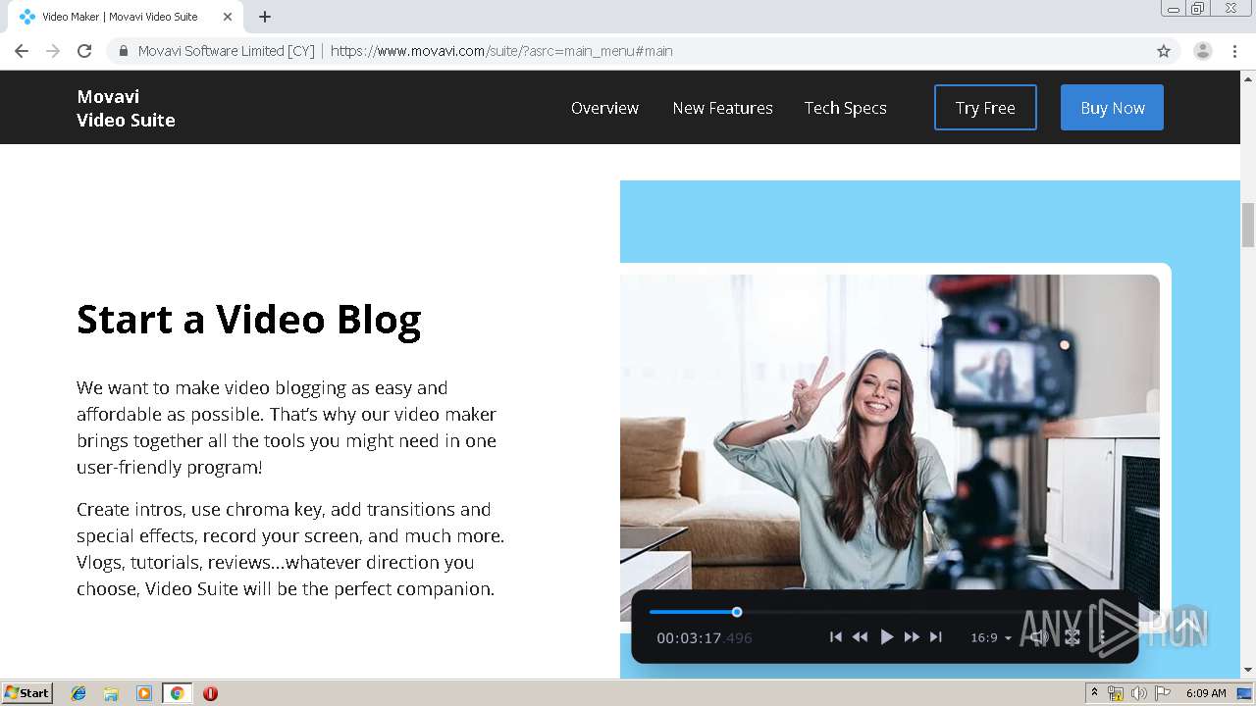Image resolution: width=1256 pixels, height=706 pixels.
Task: Click the 00:03:17.496 timecode
Action: pyautogui.click(x=704, y=638)
